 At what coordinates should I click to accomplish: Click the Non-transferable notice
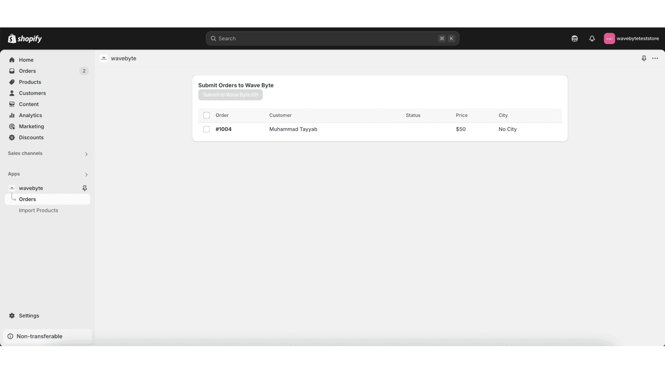47,336
